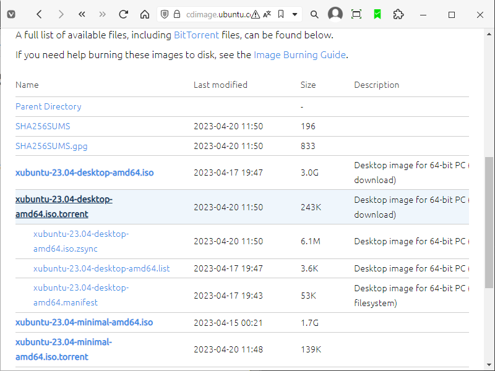The width and height of the screenshot is (495, 371).
Task: View site security padlock info
Action: click(177, 14)
